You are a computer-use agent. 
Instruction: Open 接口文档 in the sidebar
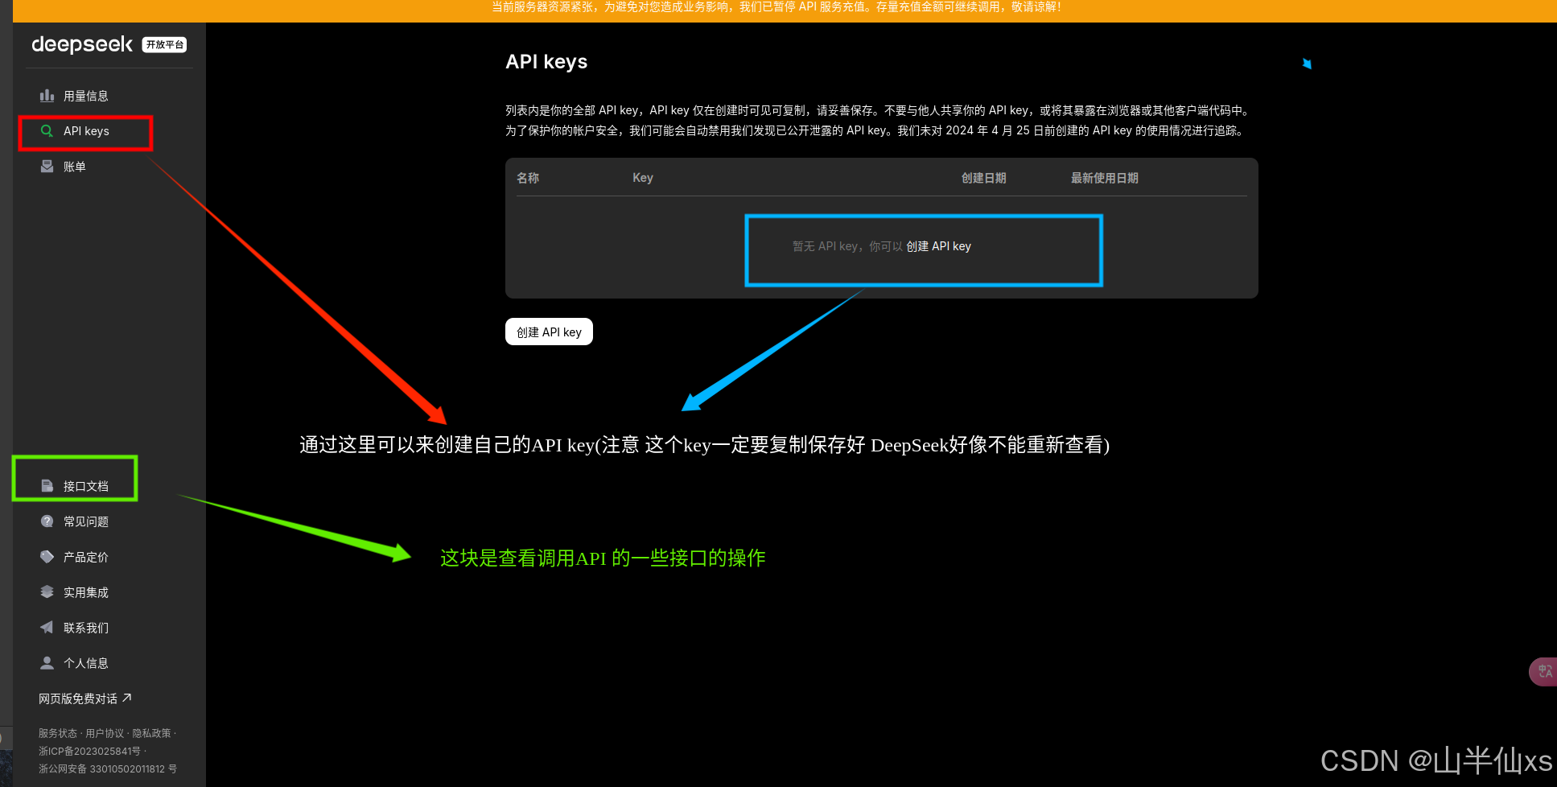(x=85, y=486)
